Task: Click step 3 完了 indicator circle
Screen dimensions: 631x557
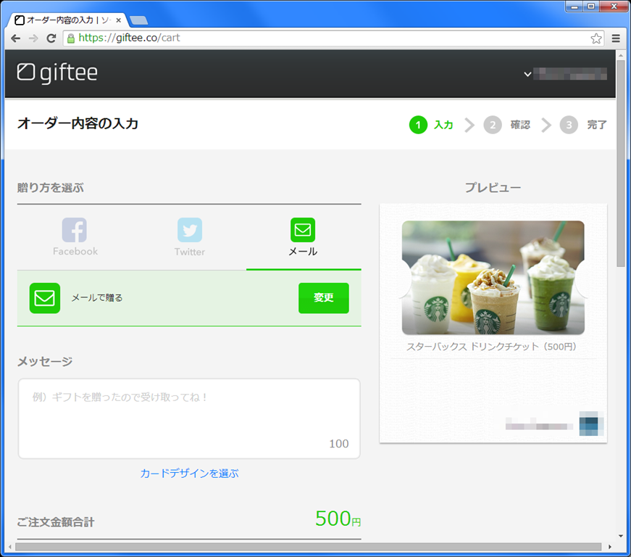Action: click(x=569, y=125)
